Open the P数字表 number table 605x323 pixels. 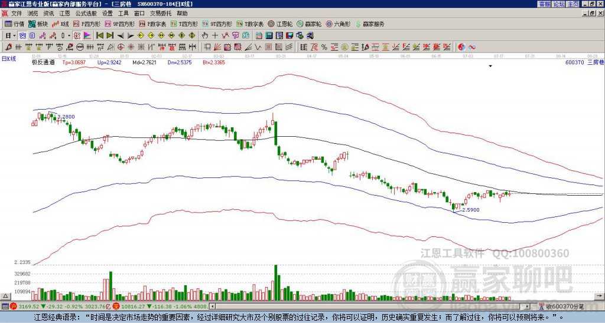[x=153, y=24]
